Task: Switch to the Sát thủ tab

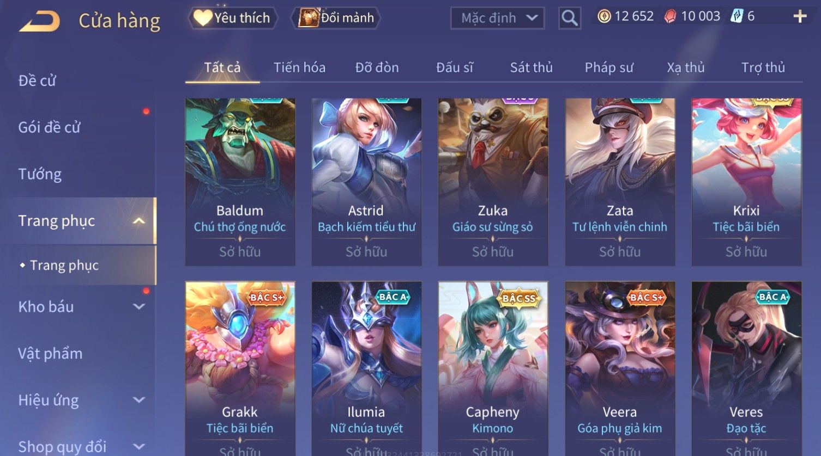Action: [x=532, y=67]
